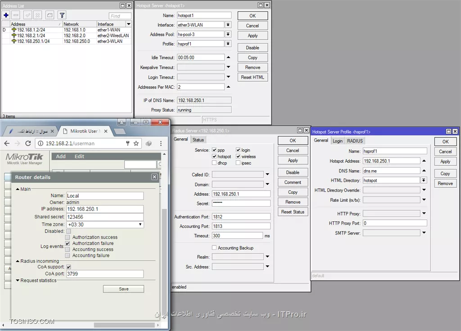461x331 pixels.
Task: Toggle CoA support checkbox
Action: tap(68, 267)
